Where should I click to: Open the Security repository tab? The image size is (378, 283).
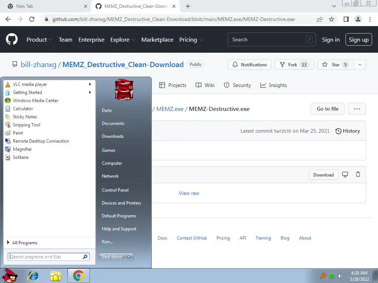point(237,85)
